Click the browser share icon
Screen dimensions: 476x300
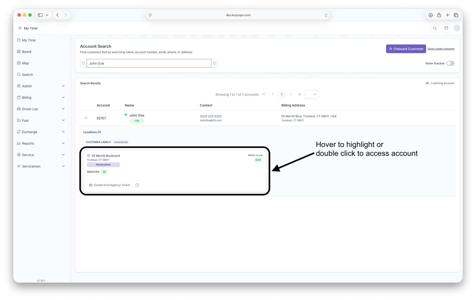439,15
